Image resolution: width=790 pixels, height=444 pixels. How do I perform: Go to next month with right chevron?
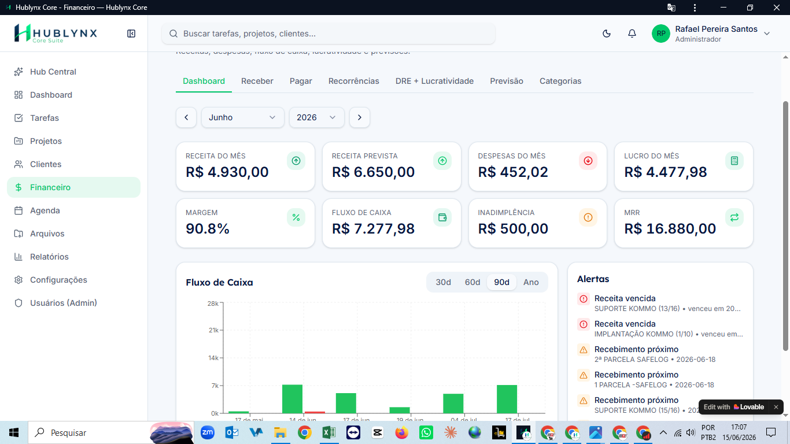[x=360, y=117]
